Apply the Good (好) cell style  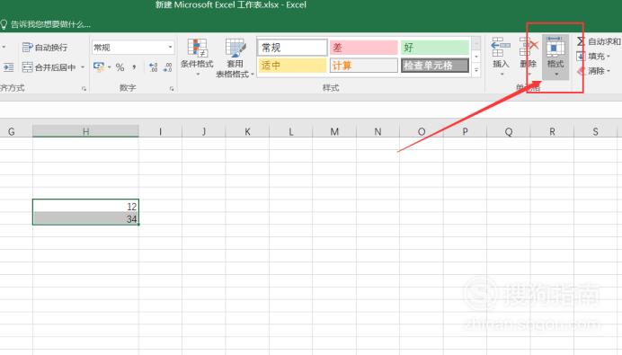(x=435, y=48)
